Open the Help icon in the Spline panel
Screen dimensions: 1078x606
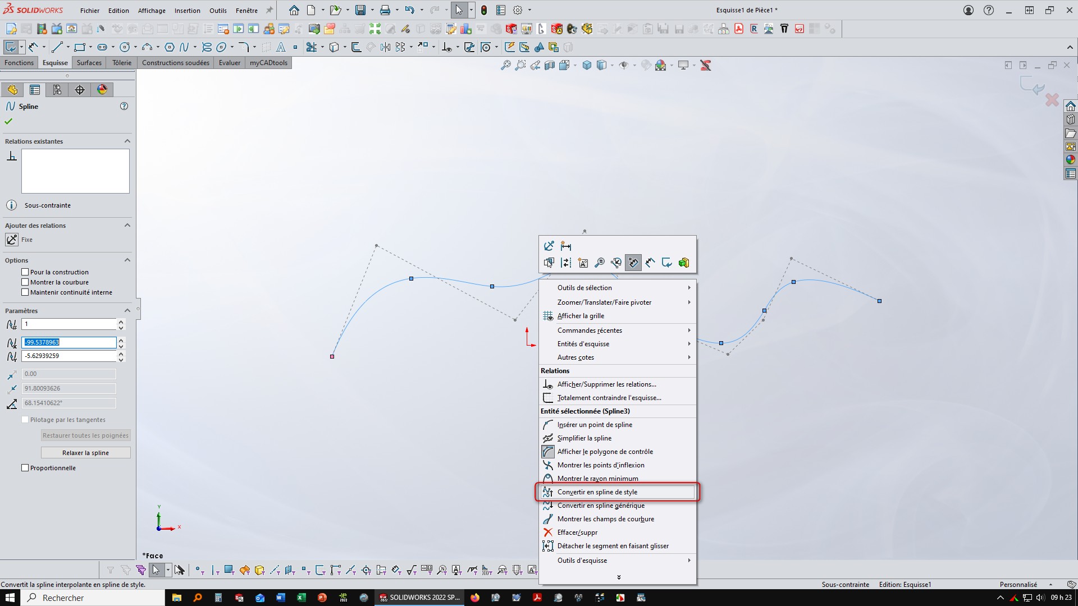[x=124, y=106]
